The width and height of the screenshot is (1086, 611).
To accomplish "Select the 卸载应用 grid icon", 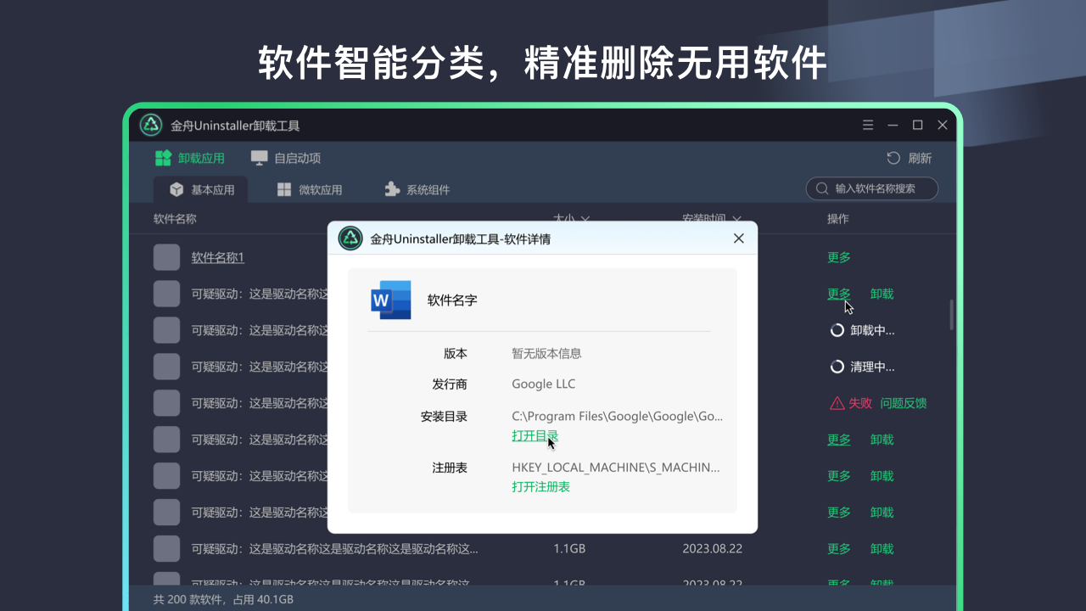I will (163, 158).
